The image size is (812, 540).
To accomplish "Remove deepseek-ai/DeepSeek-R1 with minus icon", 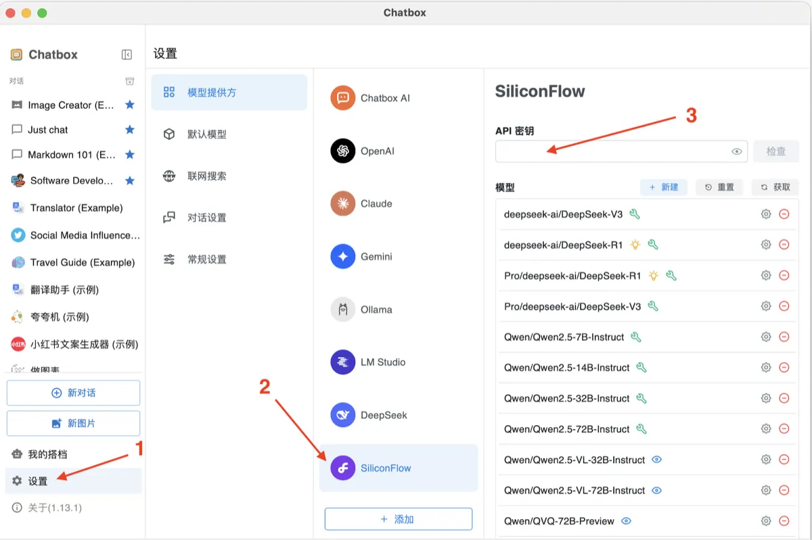I will click(x=784, y=245).
